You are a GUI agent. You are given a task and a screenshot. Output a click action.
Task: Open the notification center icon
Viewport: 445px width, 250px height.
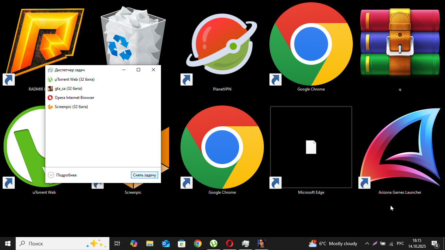point(435,243)
